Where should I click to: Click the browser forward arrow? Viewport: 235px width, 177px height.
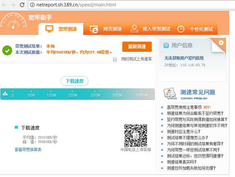(x=13, y=5)
